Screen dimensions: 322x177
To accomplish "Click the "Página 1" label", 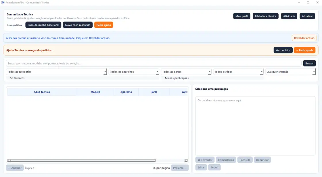I will click(x=30, y=168).
